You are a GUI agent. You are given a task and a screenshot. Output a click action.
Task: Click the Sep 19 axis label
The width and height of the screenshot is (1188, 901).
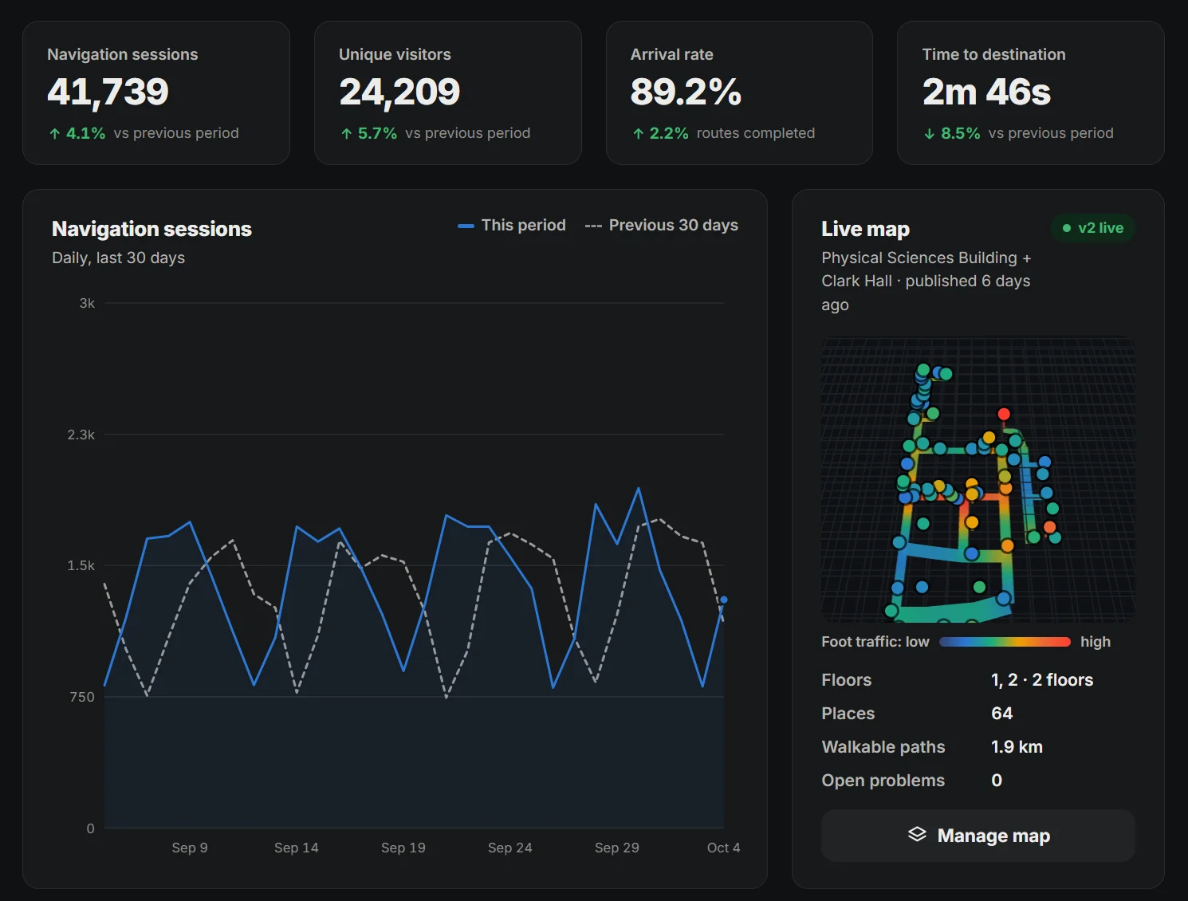pos(403,848)
